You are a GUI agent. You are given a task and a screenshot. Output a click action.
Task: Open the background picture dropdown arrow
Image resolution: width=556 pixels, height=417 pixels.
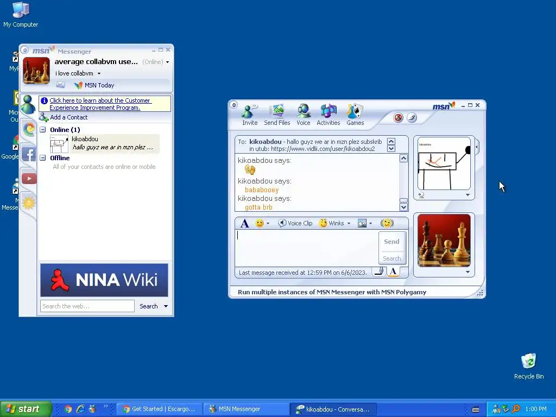pyautogui.click(x=370, y=223)
